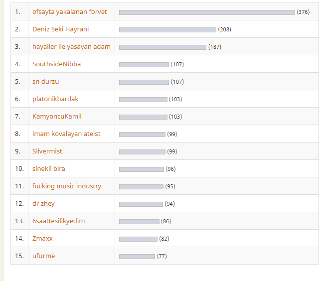323x281 pixels.
Task: Click the bar showing 208 entries
Action: (167, 30)
